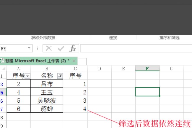Click cell containing 貂蝉

point(47,109)
